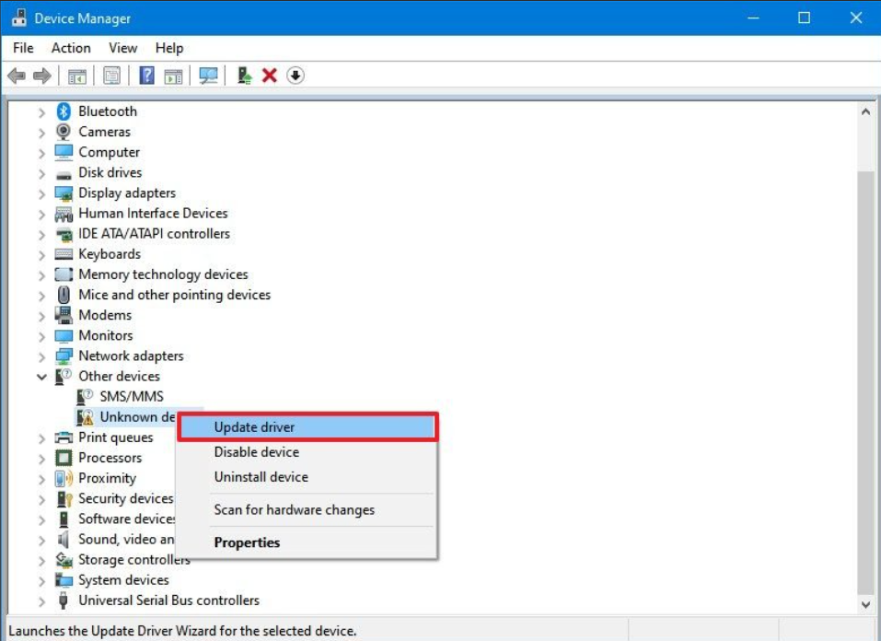Click Properties in the context menu
The image size is (881, 641).
click(247, 542)
